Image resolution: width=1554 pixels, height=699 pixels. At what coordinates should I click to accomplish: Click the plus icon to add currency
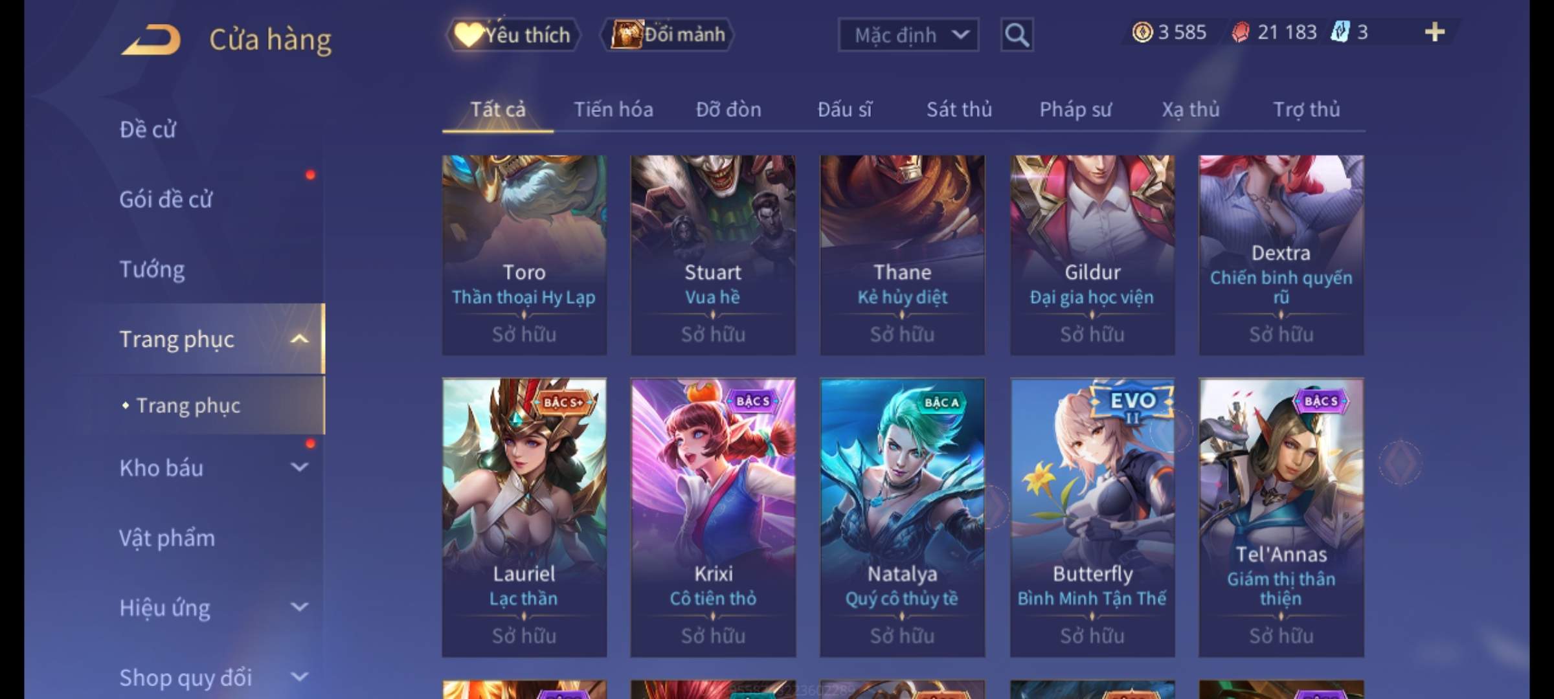[1435, 32]
